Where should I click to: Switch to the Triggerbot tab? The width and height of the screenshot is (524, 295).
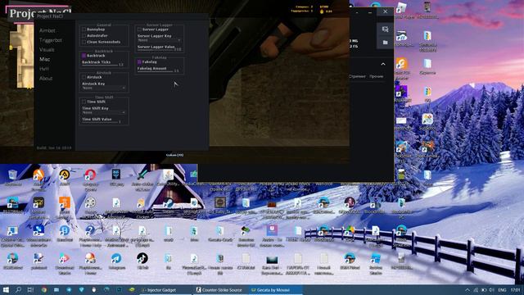(x=51, y=40)
